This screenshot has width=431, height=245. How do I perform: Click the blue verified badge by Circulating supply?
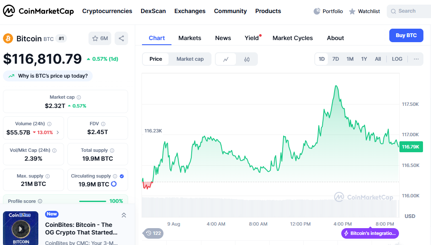(x=122, y=176)
